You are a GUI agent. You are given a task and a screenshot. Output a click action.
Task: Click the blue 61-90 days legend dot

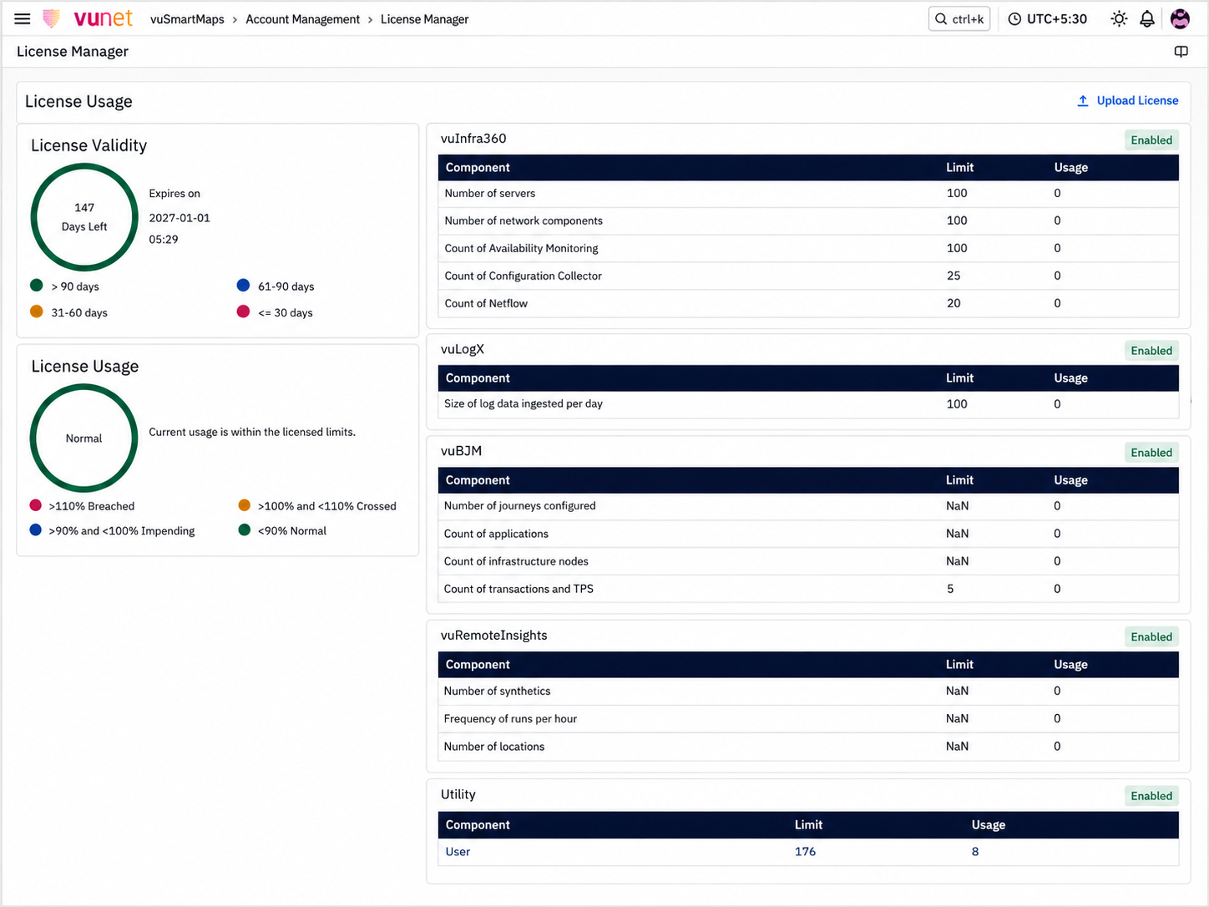click(x=243, y=286)
